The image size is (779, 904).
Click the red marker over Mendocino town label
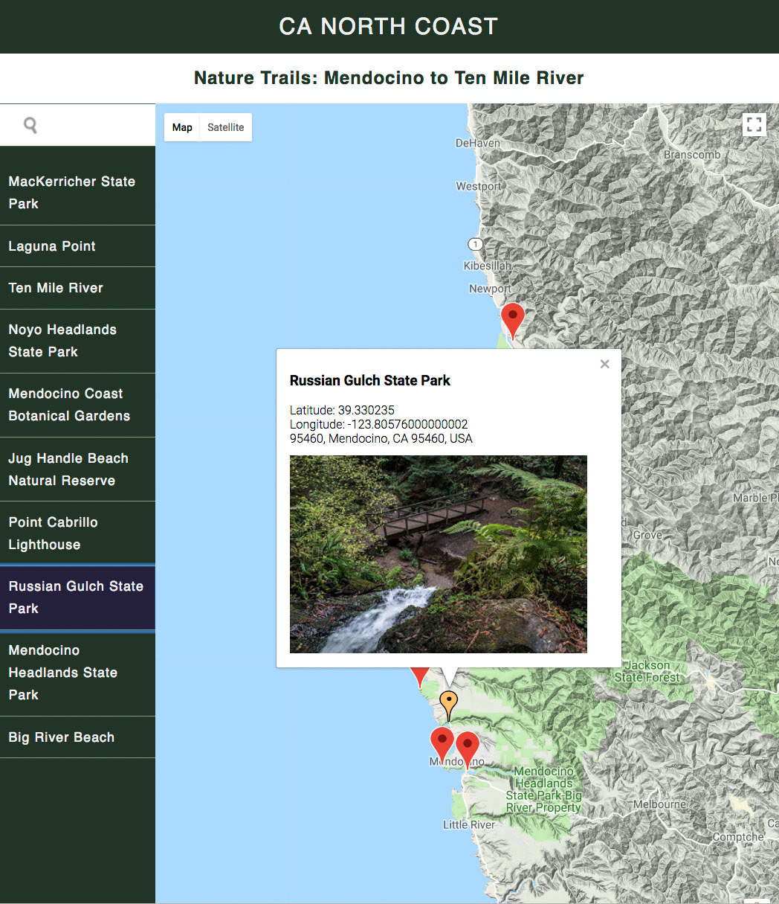[x=442, y=743]
